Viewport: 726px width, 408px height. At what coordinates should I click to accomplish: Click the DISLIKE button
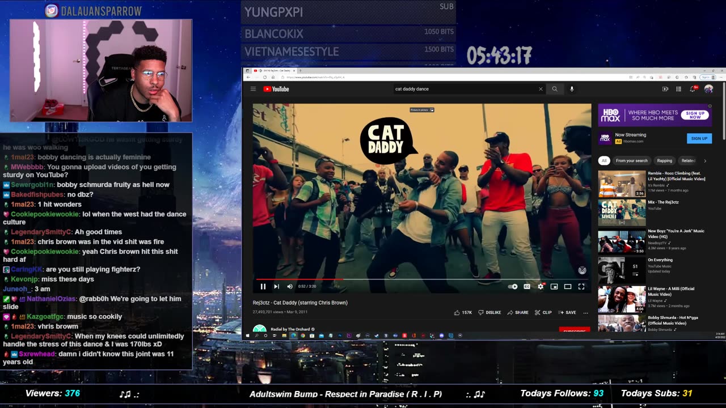point(489,312)
